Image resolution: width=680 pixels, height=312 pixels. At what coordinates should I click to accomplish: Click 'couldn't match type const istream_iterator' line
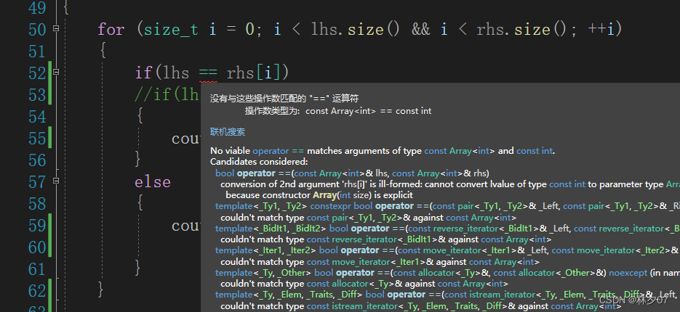pyautogui.click(x=420, y=306)
